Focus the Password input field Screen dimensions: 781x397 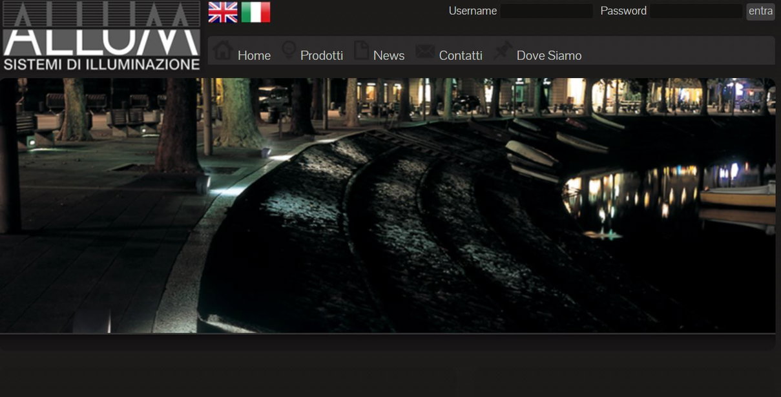click(696, 11)
